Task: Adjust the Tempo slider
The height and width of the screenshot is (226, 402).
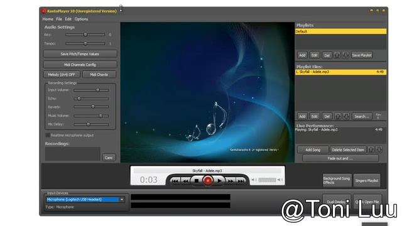Action: [x=85, y=43]
